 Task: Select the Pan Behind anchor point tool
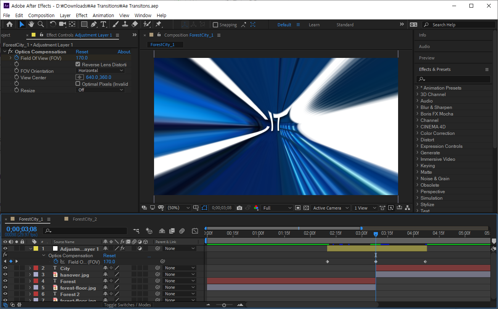click(72, 24)
